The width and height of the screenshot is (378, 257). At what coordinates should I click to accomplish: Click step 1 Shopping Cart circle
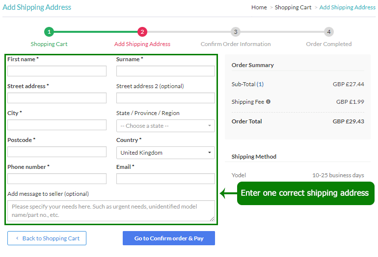49,32
